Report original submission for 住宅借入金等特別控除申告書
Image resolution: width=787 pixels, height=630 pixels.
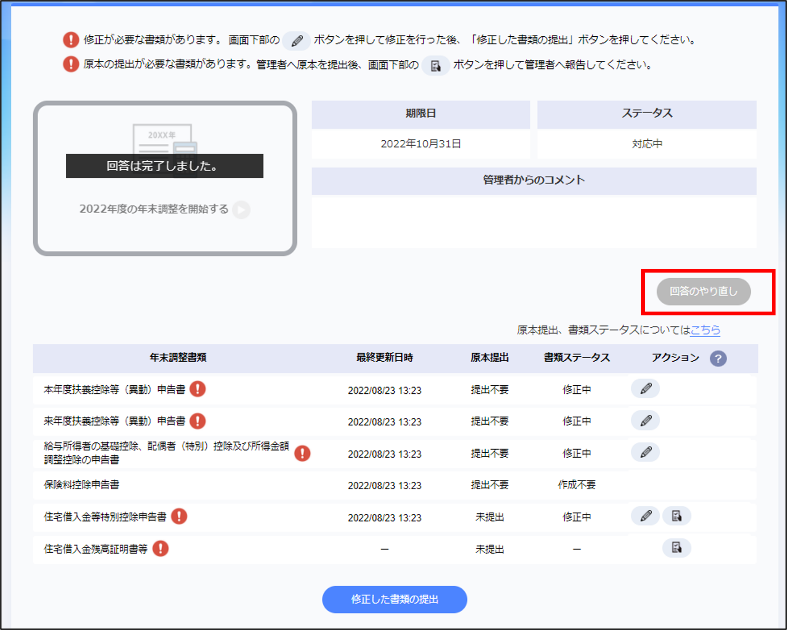click(x=677, y=516)
